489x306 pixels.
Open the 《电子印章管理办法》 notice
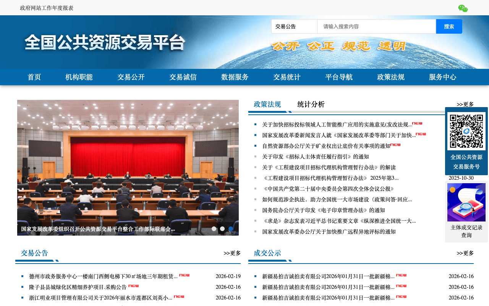tap(323, 210)
